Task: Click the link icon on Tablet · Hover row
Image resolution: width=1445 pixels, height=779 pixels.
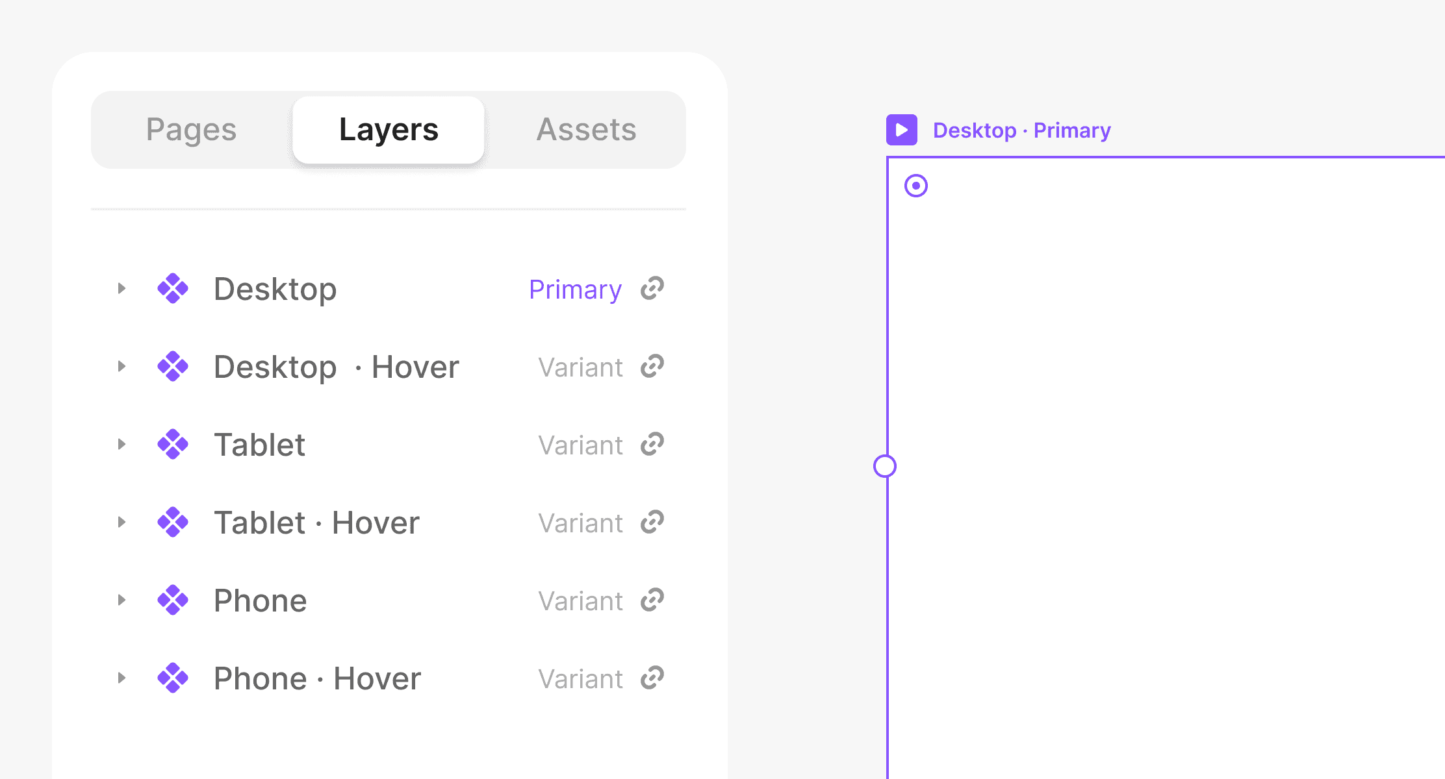Action: (x=652, y=522)
